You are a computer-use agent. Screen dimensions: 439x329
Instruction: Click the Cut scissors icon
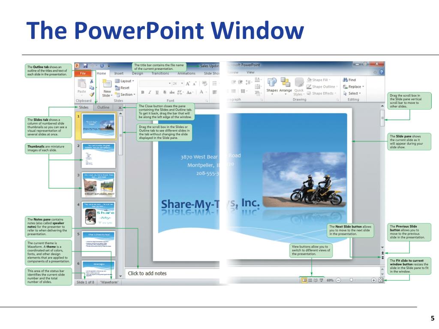(92, 81)
